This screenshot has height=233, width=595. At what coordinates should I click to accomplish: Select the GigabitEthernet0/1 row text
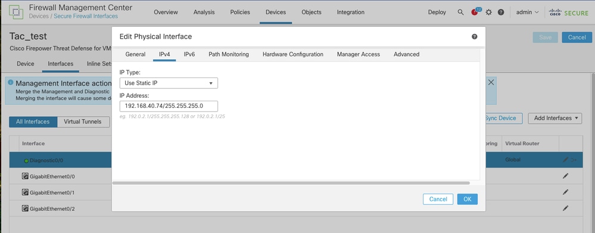52,192
